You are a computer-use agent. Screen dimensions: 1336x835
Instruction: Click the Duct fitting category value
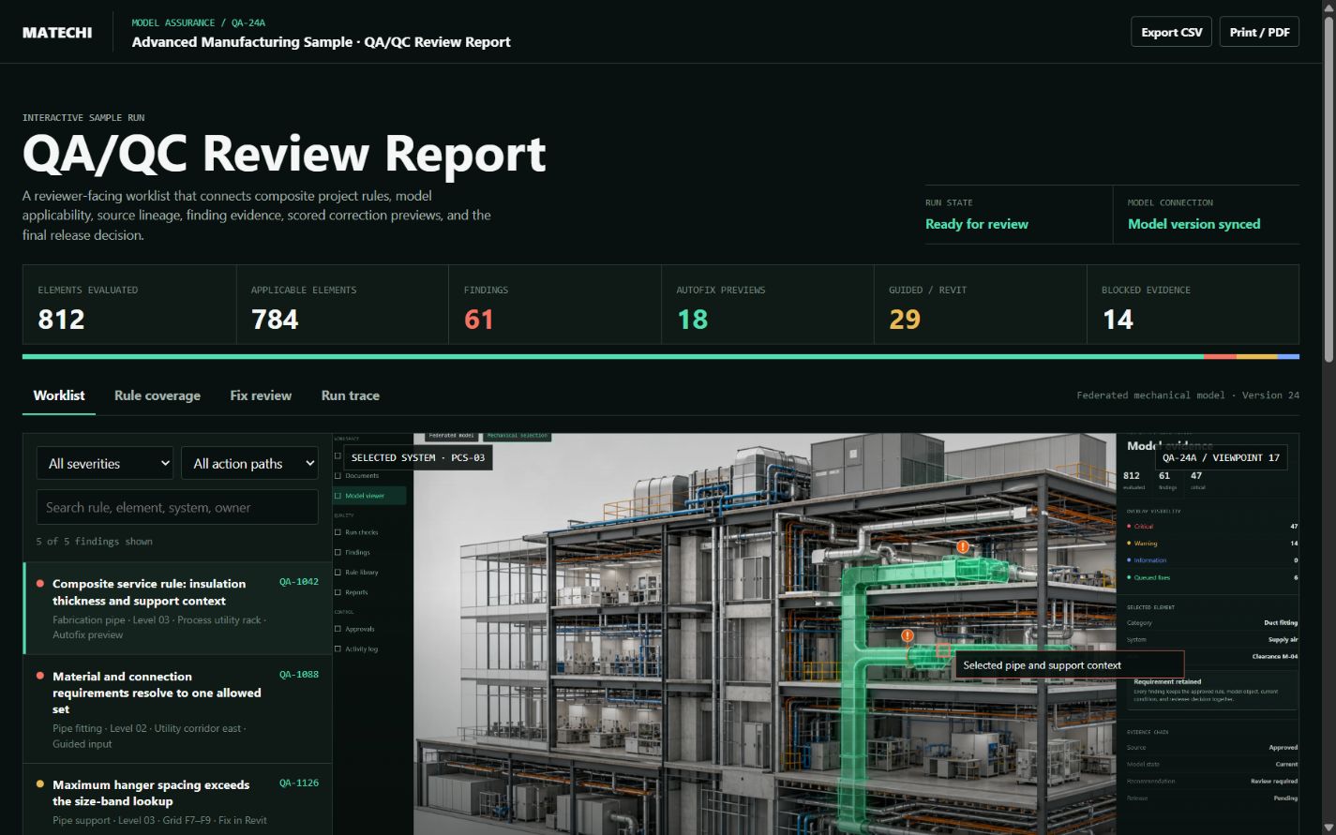coord(1281,623)
